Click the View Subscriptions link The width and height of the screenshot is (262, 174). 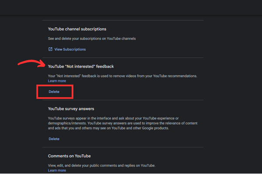70,49
